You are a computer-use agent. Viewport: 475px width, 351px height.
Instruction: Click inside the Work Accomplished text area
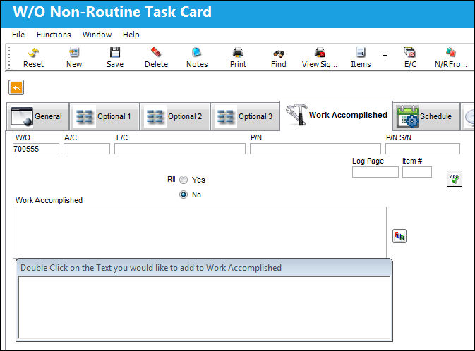coord(200,233)
